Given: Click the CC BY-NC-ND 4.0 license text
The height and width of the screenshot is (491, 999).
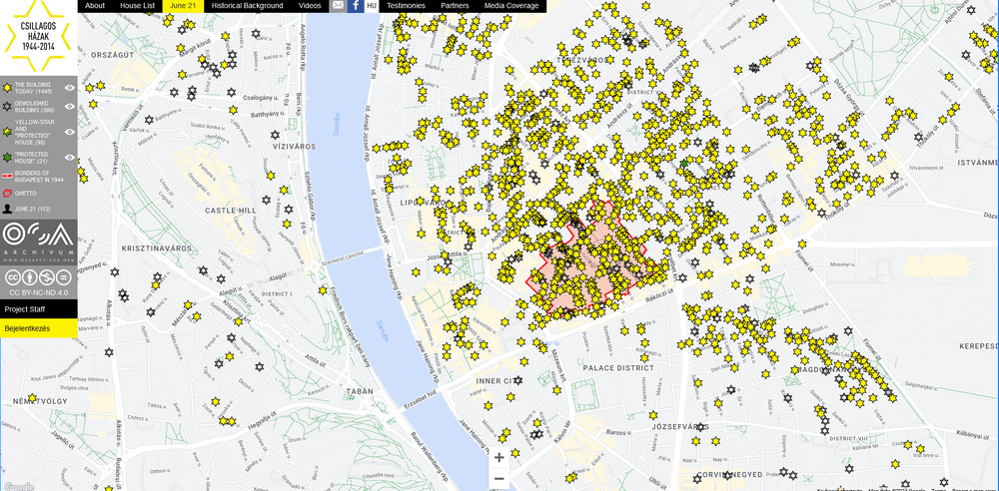Looking at the screenshot, I should click(x=38, y=292).
